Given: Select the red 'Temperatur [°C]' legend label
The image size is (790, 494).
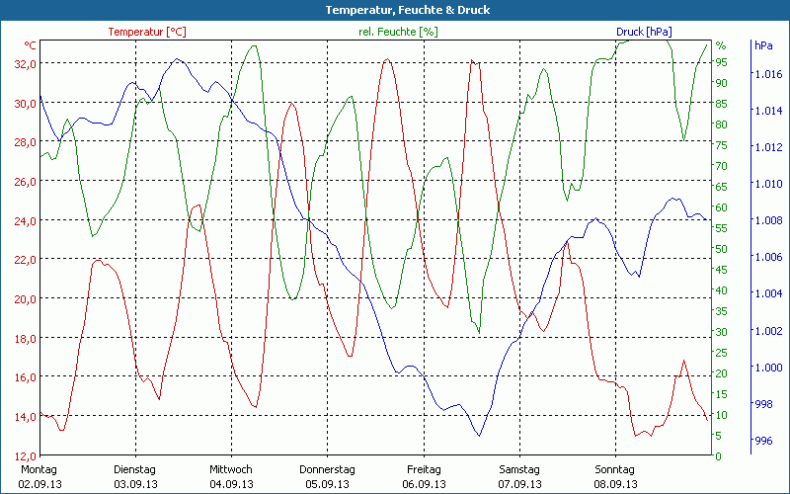Looking at the screenshot, I should tap(147, 32).
